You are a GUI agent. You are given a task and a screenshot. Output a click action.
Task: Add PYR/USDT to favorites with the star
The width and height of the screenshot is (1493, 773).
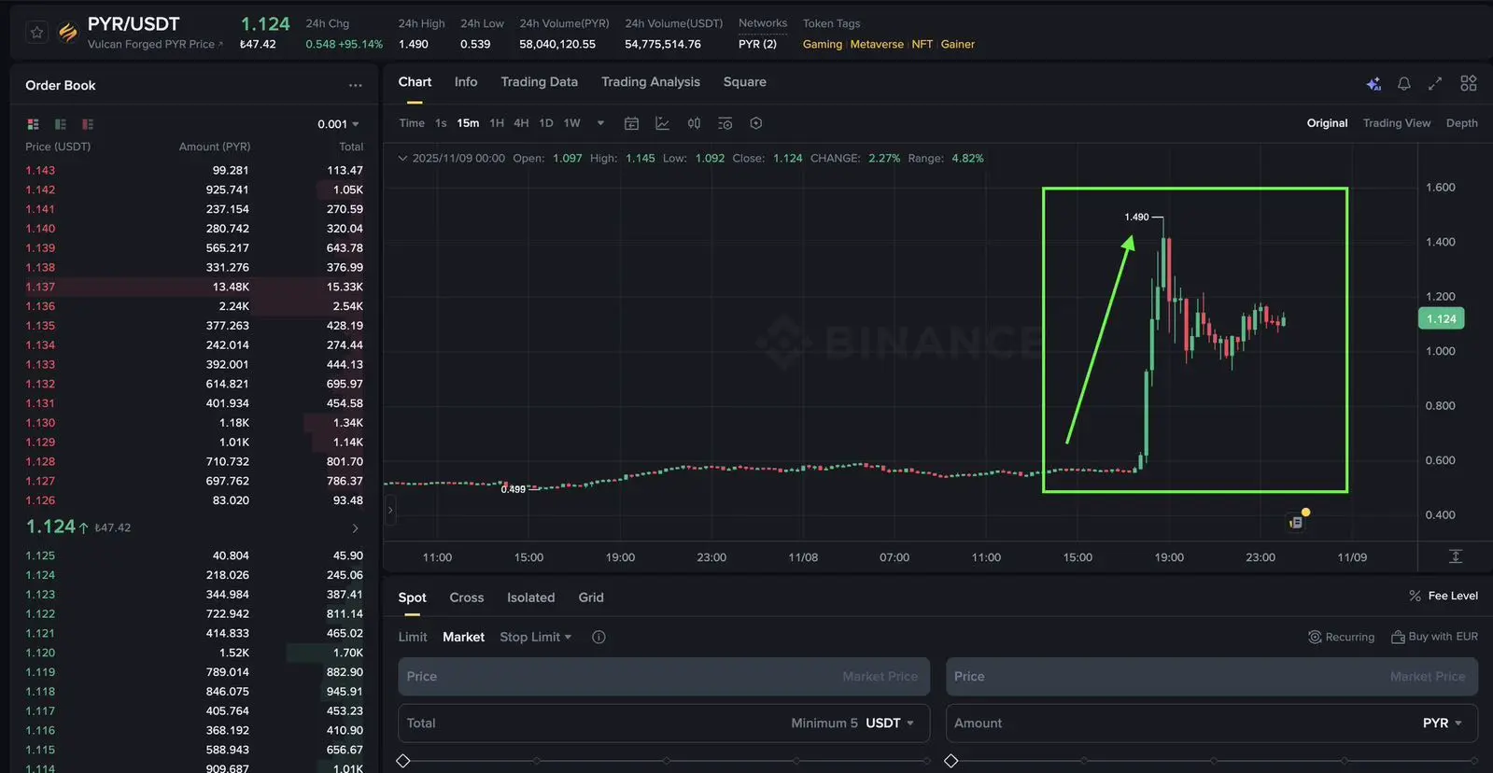click(36, 33)
